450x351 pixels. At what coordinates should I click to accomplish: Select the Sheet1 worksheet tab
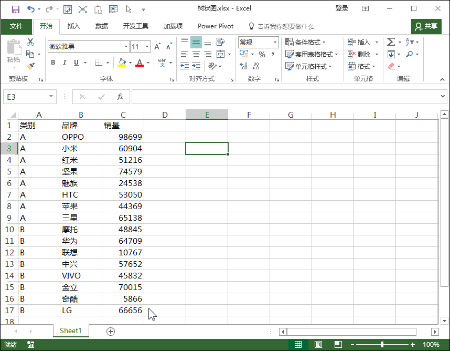[71, 331]
